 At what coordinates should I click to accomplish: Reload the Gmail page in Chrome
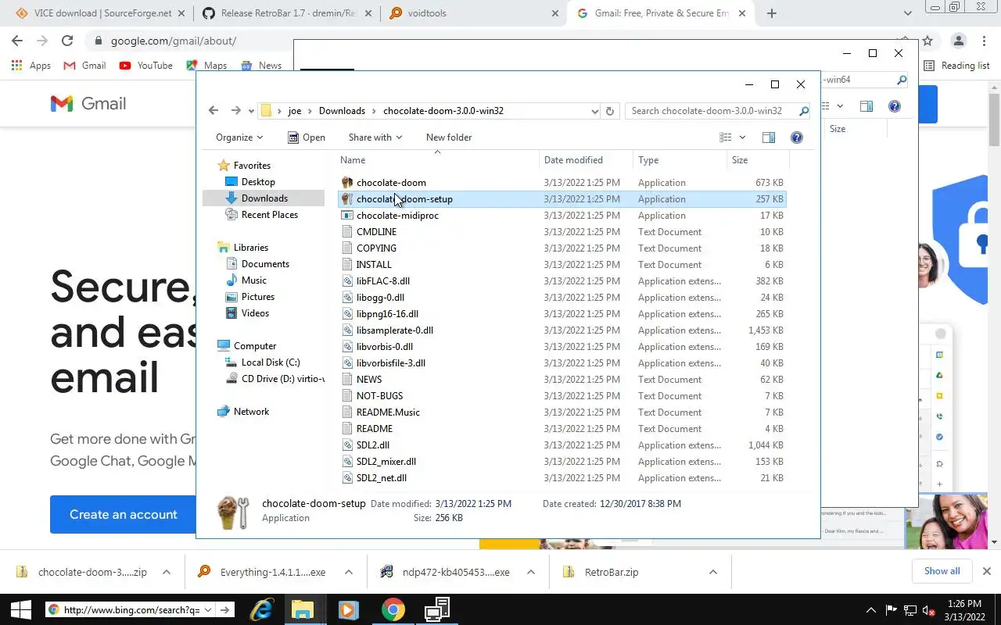point(67,41)
